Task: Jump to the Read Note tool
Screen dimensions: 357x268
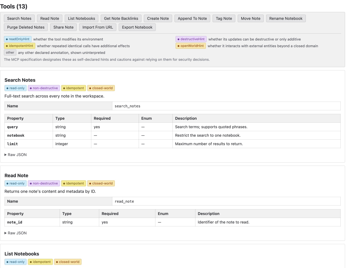Action: click(50, 18)
